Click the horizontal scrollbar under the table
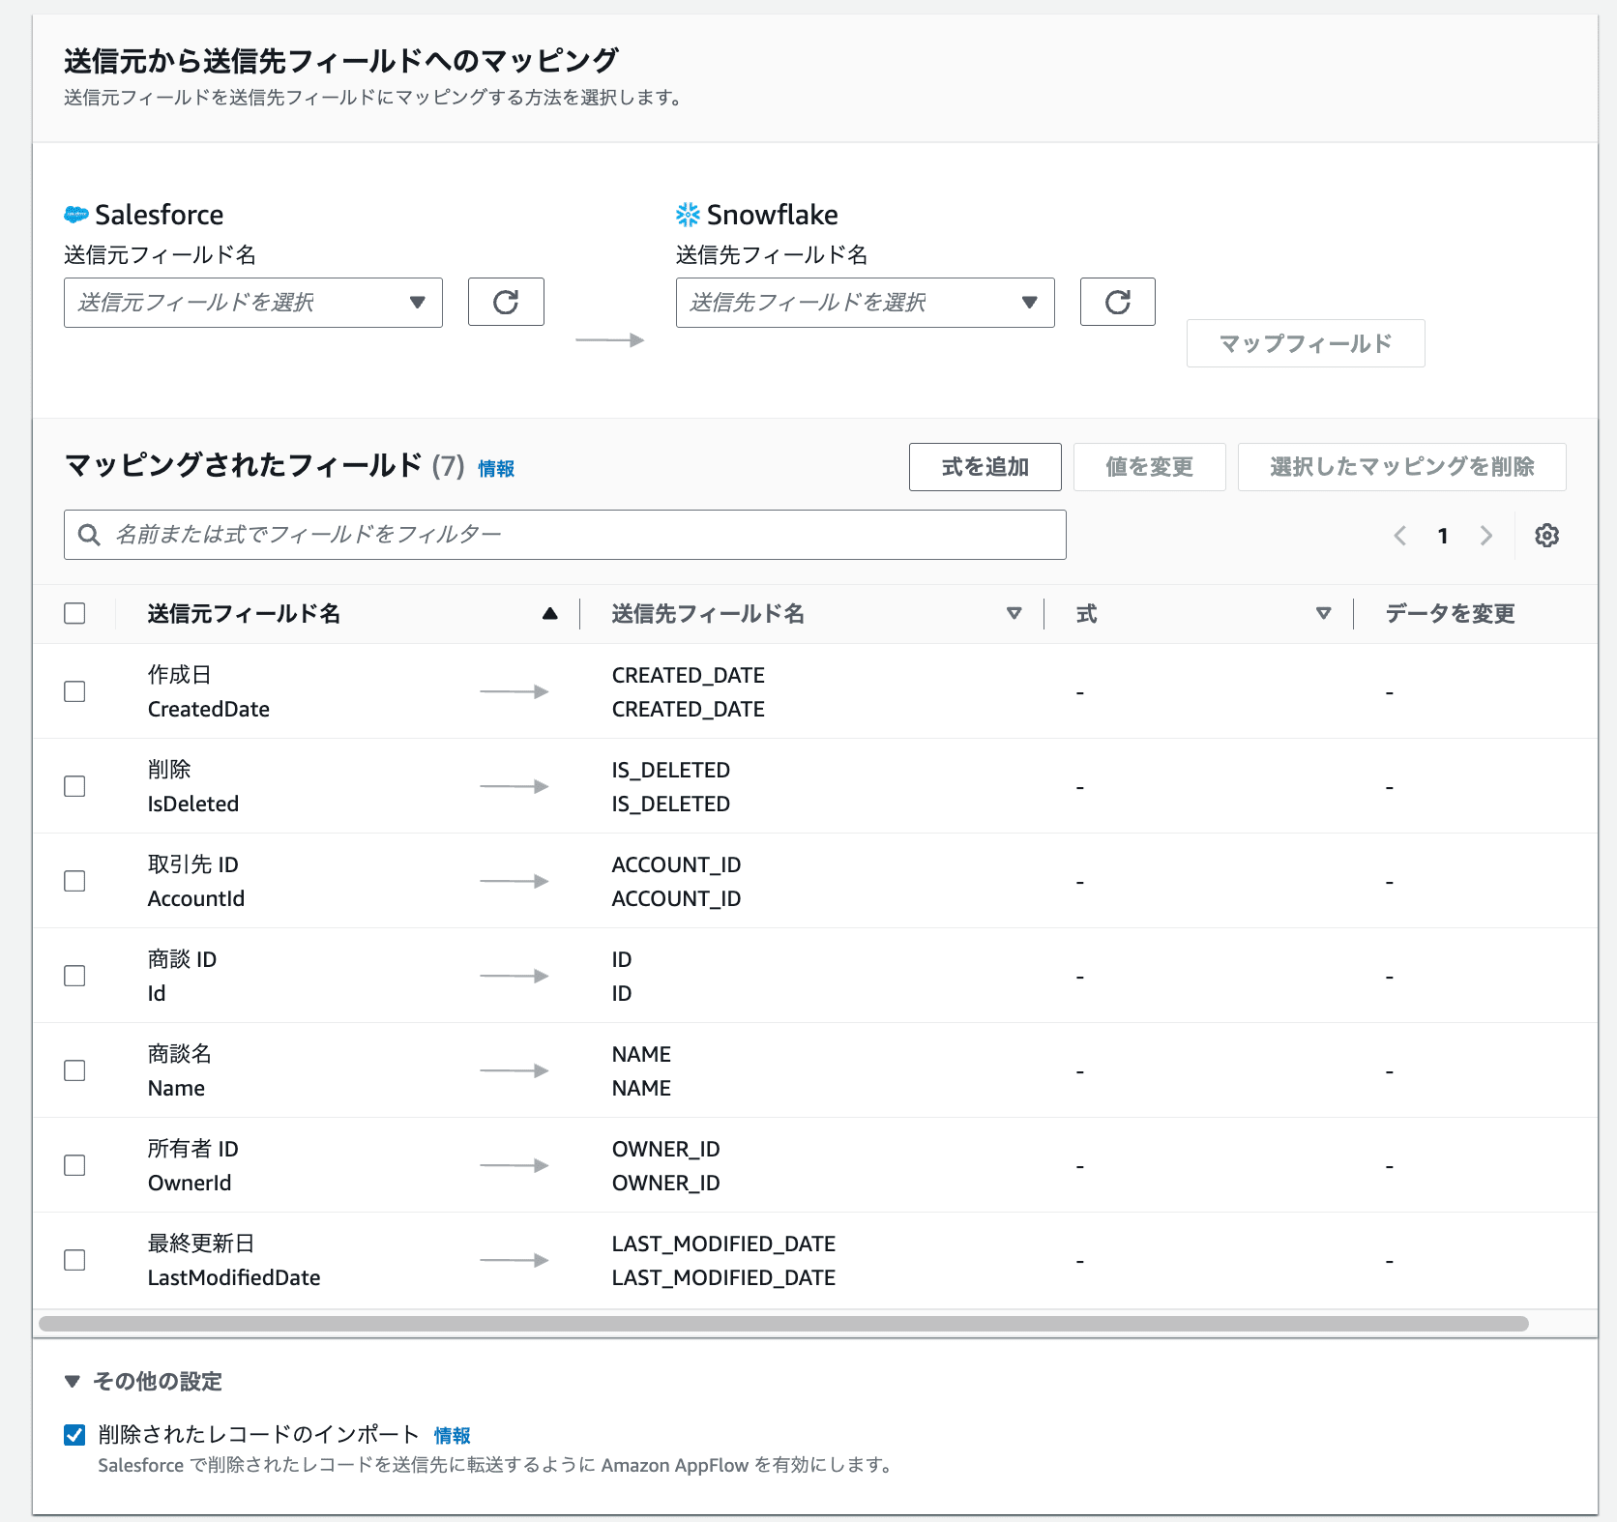The image size is (1617, 1522). [x=783, y=1324]
